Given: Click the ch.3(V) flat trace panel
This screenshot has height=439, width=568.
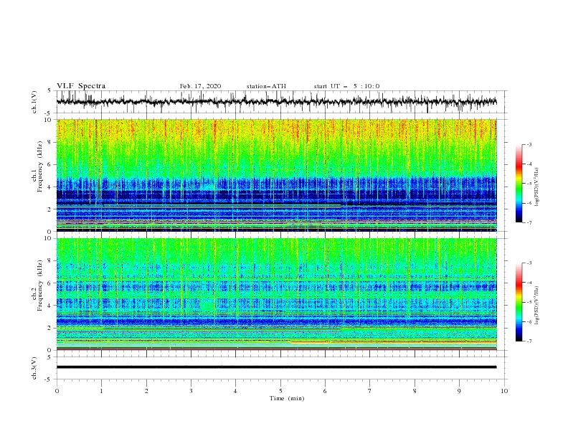Looking at the screenshot, I should (282, 368).
